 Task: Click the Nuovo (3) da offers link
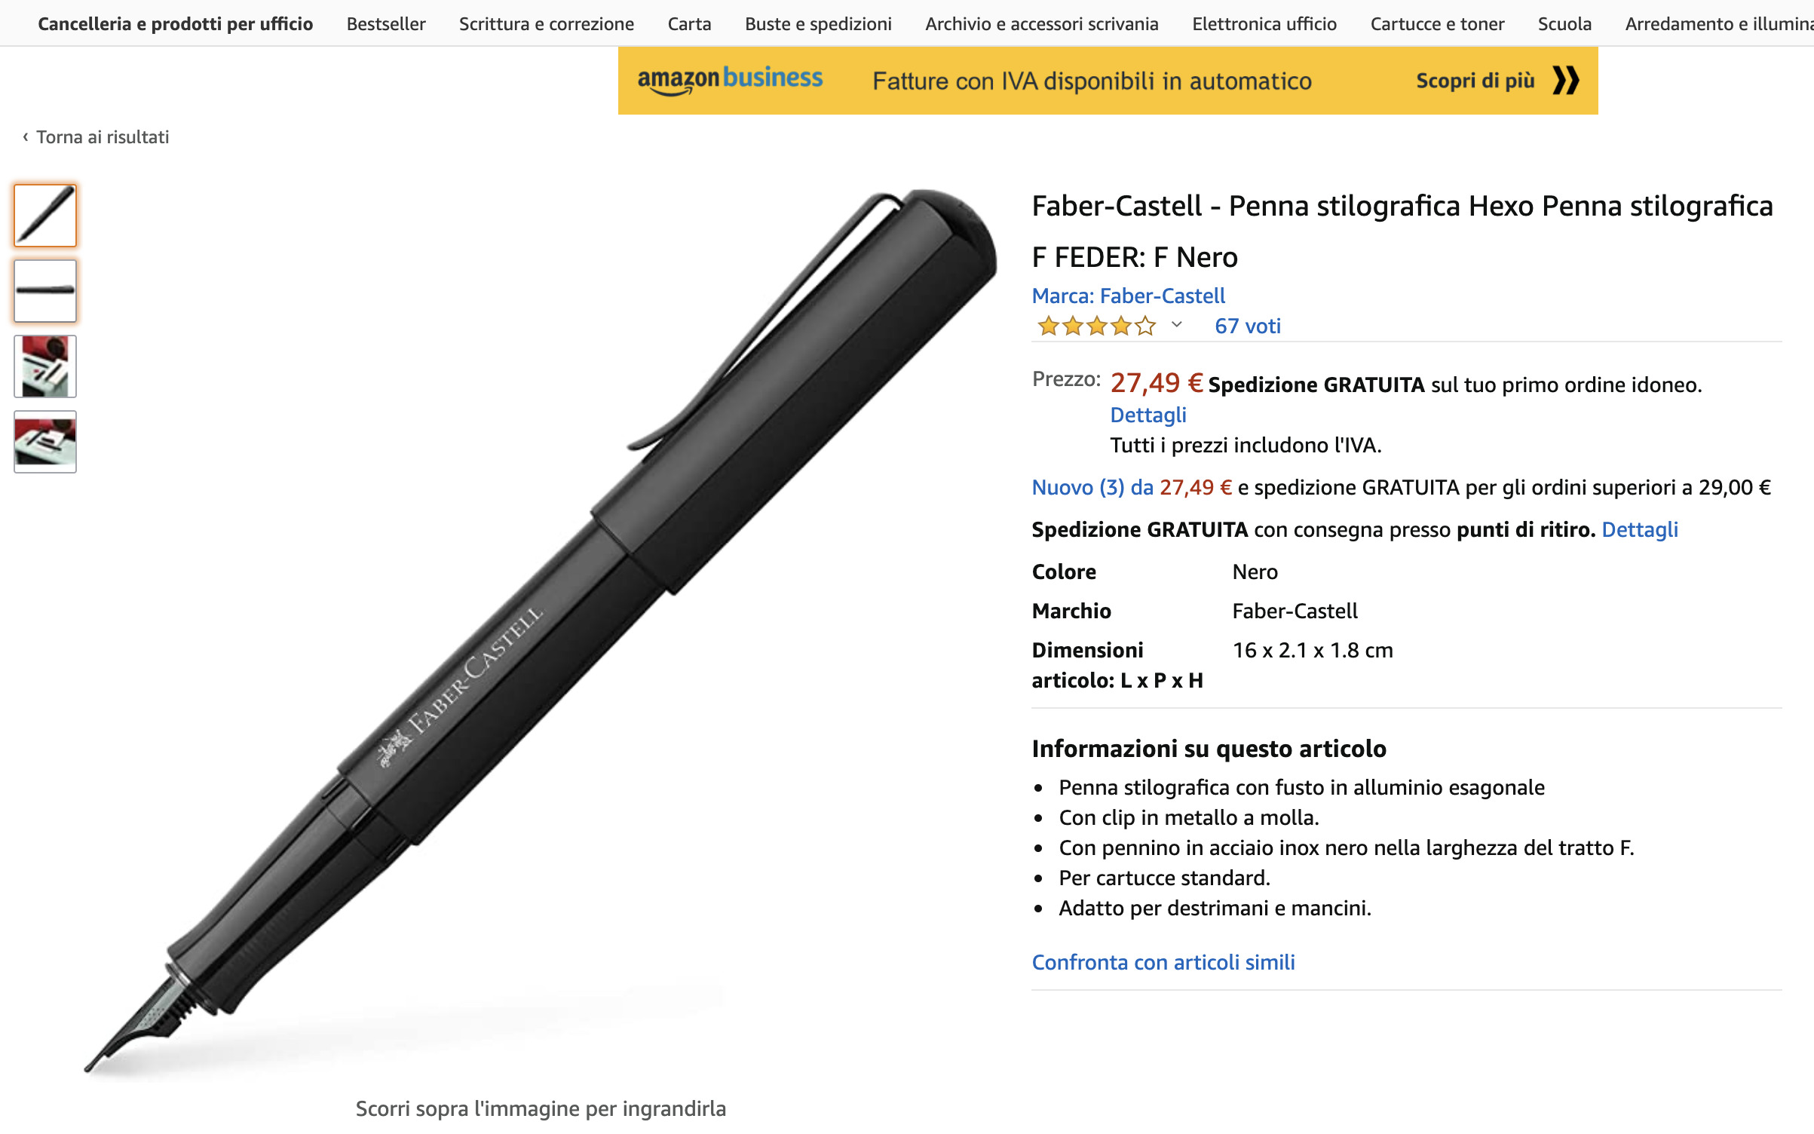(1092, 487)
